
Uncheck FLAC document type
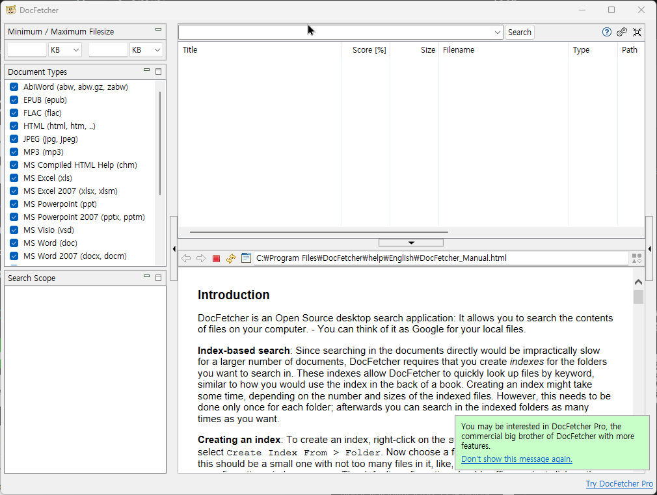pyautogui.click(x=14, y=113)
